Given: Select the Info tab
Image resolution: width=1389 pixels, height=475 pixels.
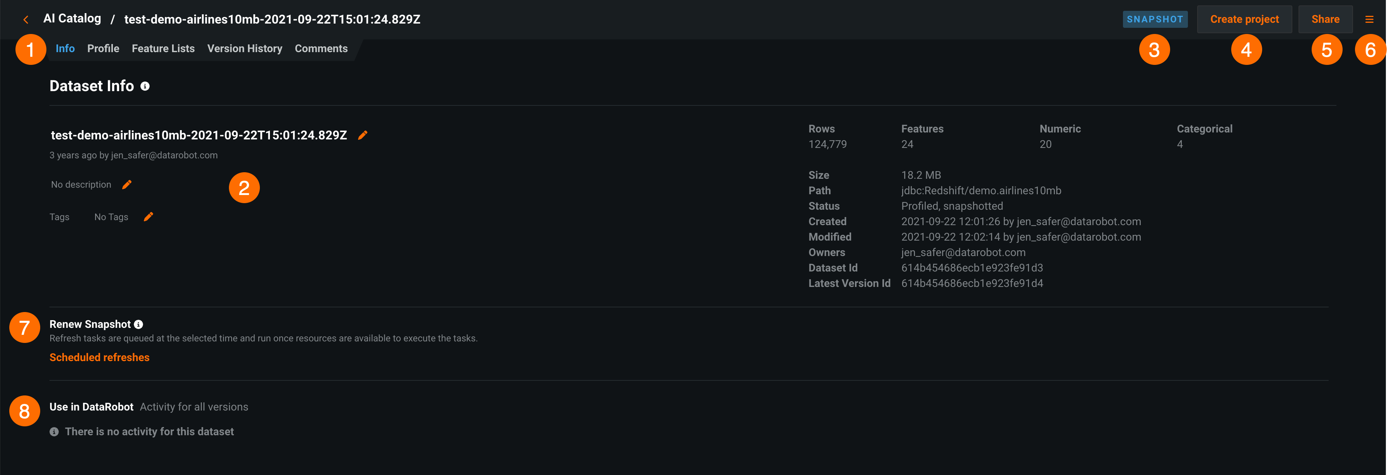Looking at the screenshot, I should click(65, 49).
